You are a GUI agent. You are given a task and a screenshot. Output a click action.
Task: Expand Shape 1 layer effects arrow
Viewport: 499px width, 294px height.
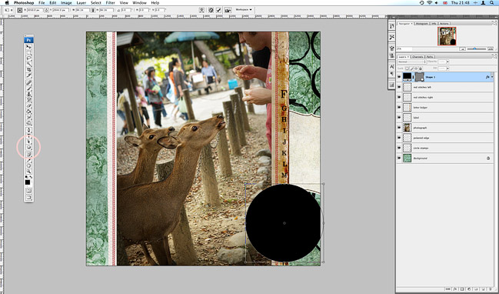point(492,77)
